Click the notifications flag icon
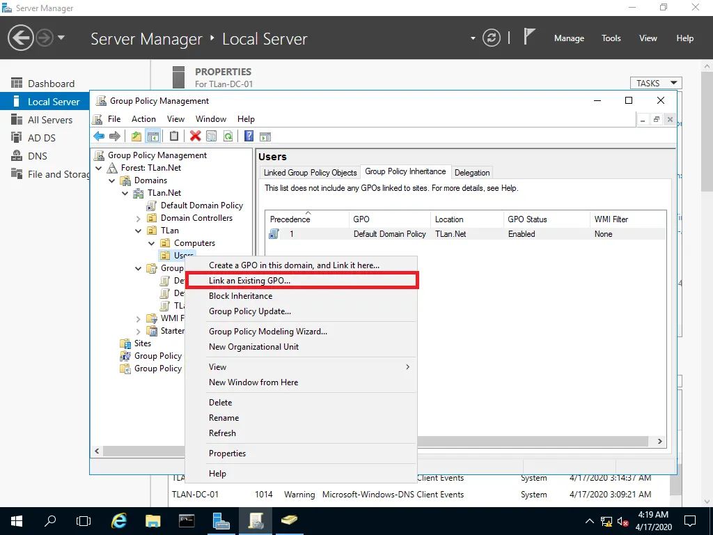Image resolution: width=713 pixels, height=535 pixels. pyautogui.click(x=529, y=38)
